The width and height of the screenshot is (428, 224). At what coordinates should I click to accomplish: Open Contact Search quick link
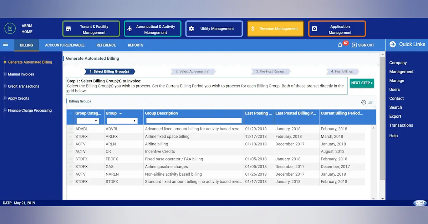point(396,103)
